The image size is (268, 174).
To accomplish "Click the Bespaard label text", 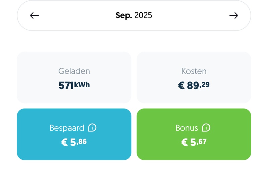I will 67,128.
